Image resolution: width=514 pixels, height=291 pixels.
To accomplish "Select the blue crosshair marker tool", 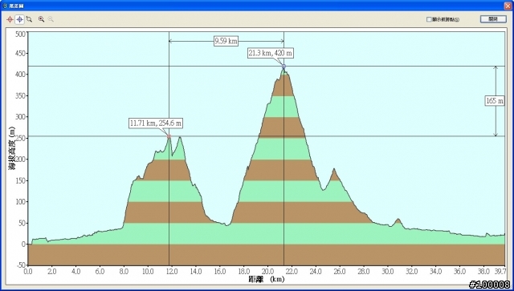I will (x=19, y=19).
